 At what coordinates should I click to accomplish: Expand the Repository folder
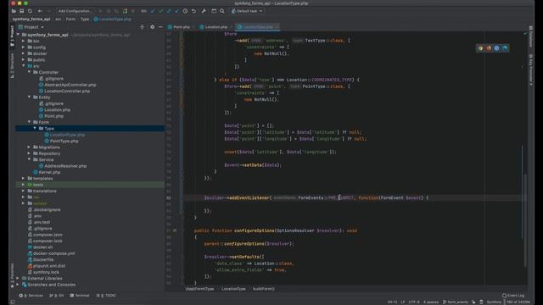tap(29, 153)
